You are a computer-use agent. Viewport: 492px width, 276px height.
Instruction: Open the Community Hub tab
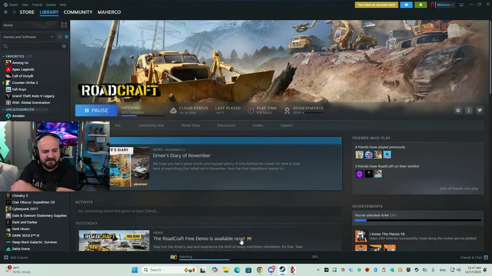point(151,125)
